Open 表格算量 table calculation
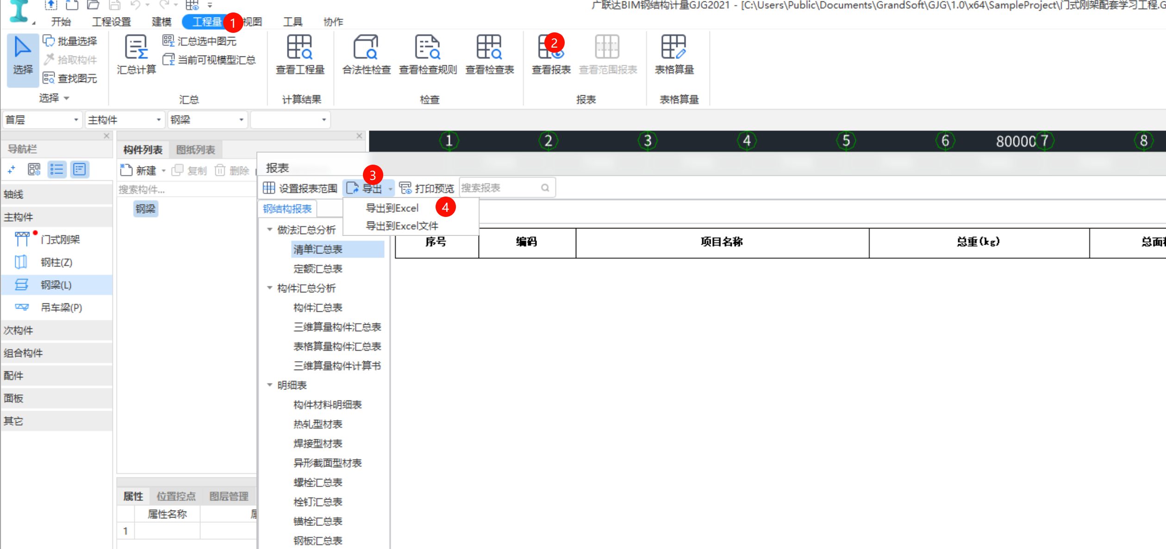This screenshot has width=1166, height=549. pyautogui.click(x=674, y=55)
